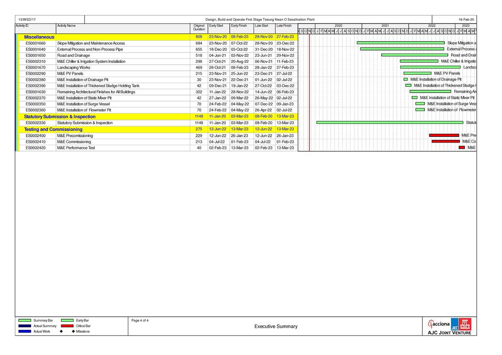Image resolution: width=502 pixels, height=355 pixels.
Task: Click the green Summary Bar legend swatch
Action: 24,320
